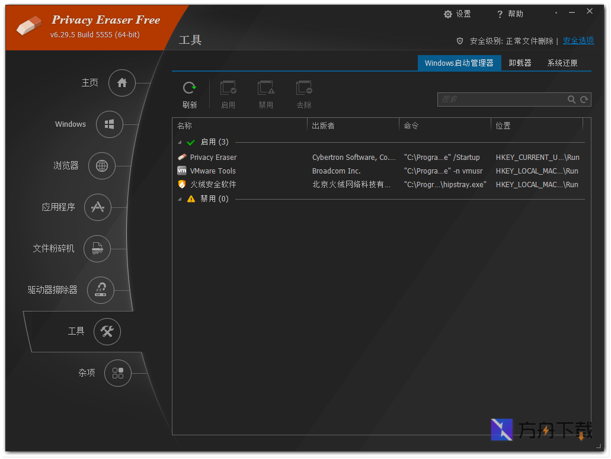This screenshot has width=611, height=459.
Task: Click the search box reset icon
Action: (584, 99)
